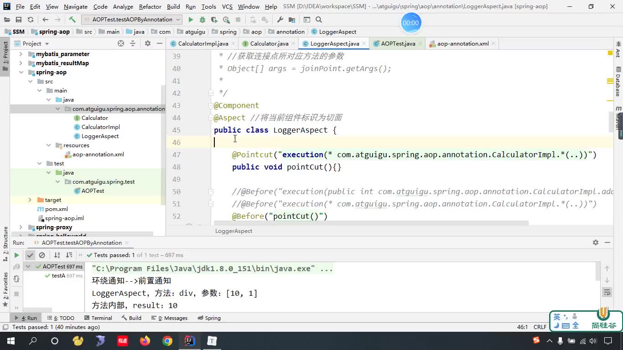Open the 0: Messages tool window

(169, 318)
